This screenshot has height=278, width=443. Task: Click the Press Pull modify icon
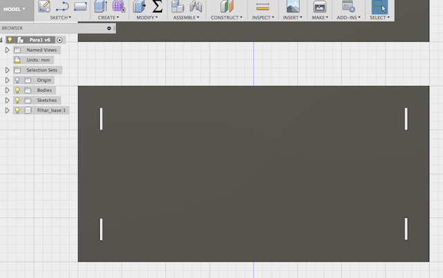pos(139,6)
